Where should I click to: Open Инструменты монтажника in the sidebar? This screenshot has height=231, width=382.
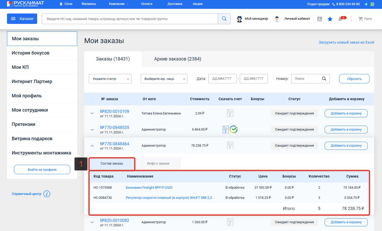tap(42, 153)
